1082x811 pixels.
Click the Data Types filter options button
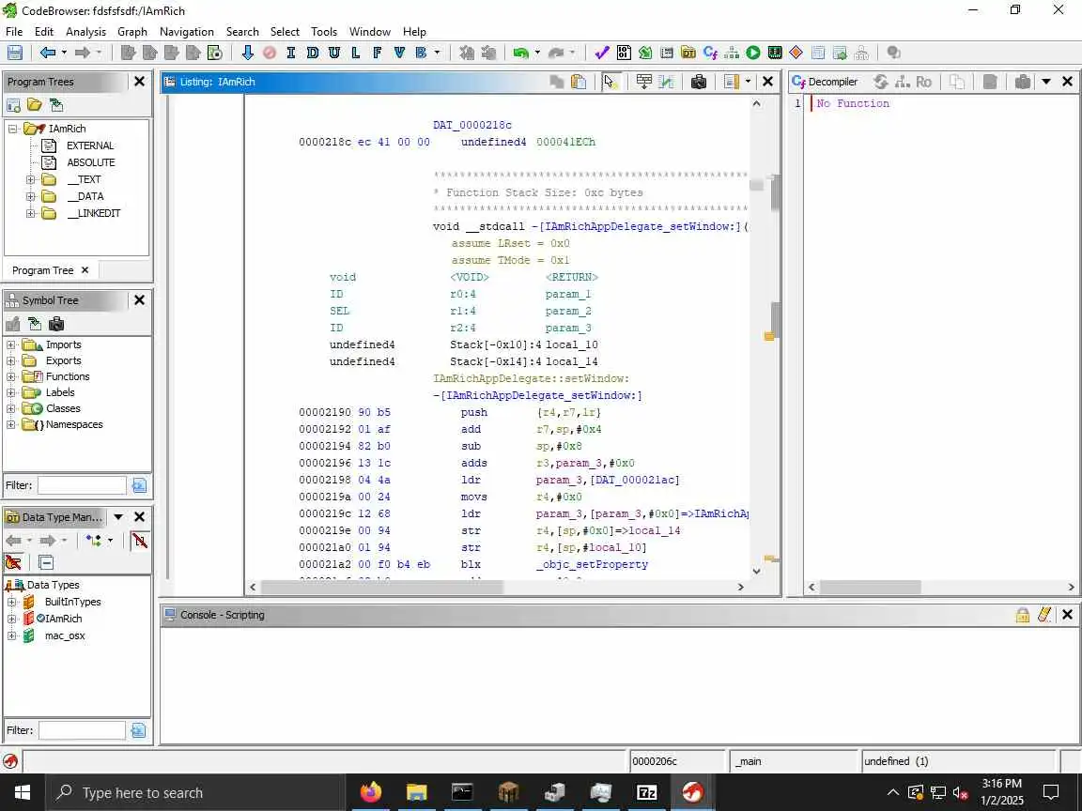(138, 730)
